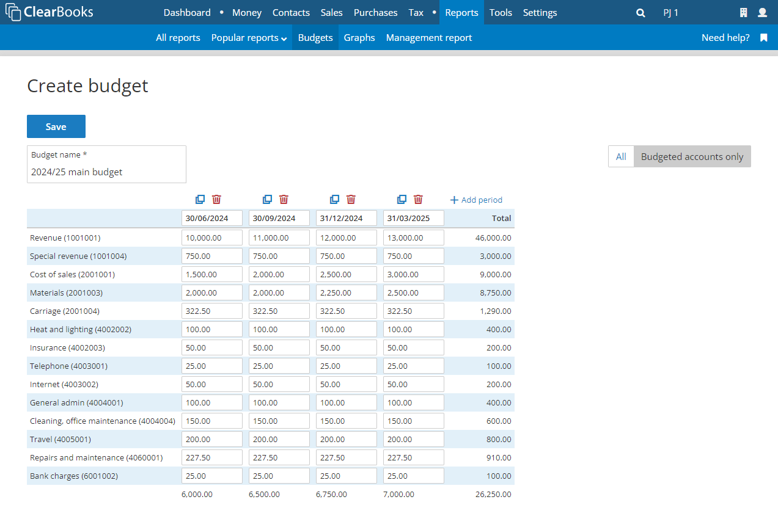Select Budgeted accounts only
Viewport: 778px width, 505px height.
click(692, 156)
